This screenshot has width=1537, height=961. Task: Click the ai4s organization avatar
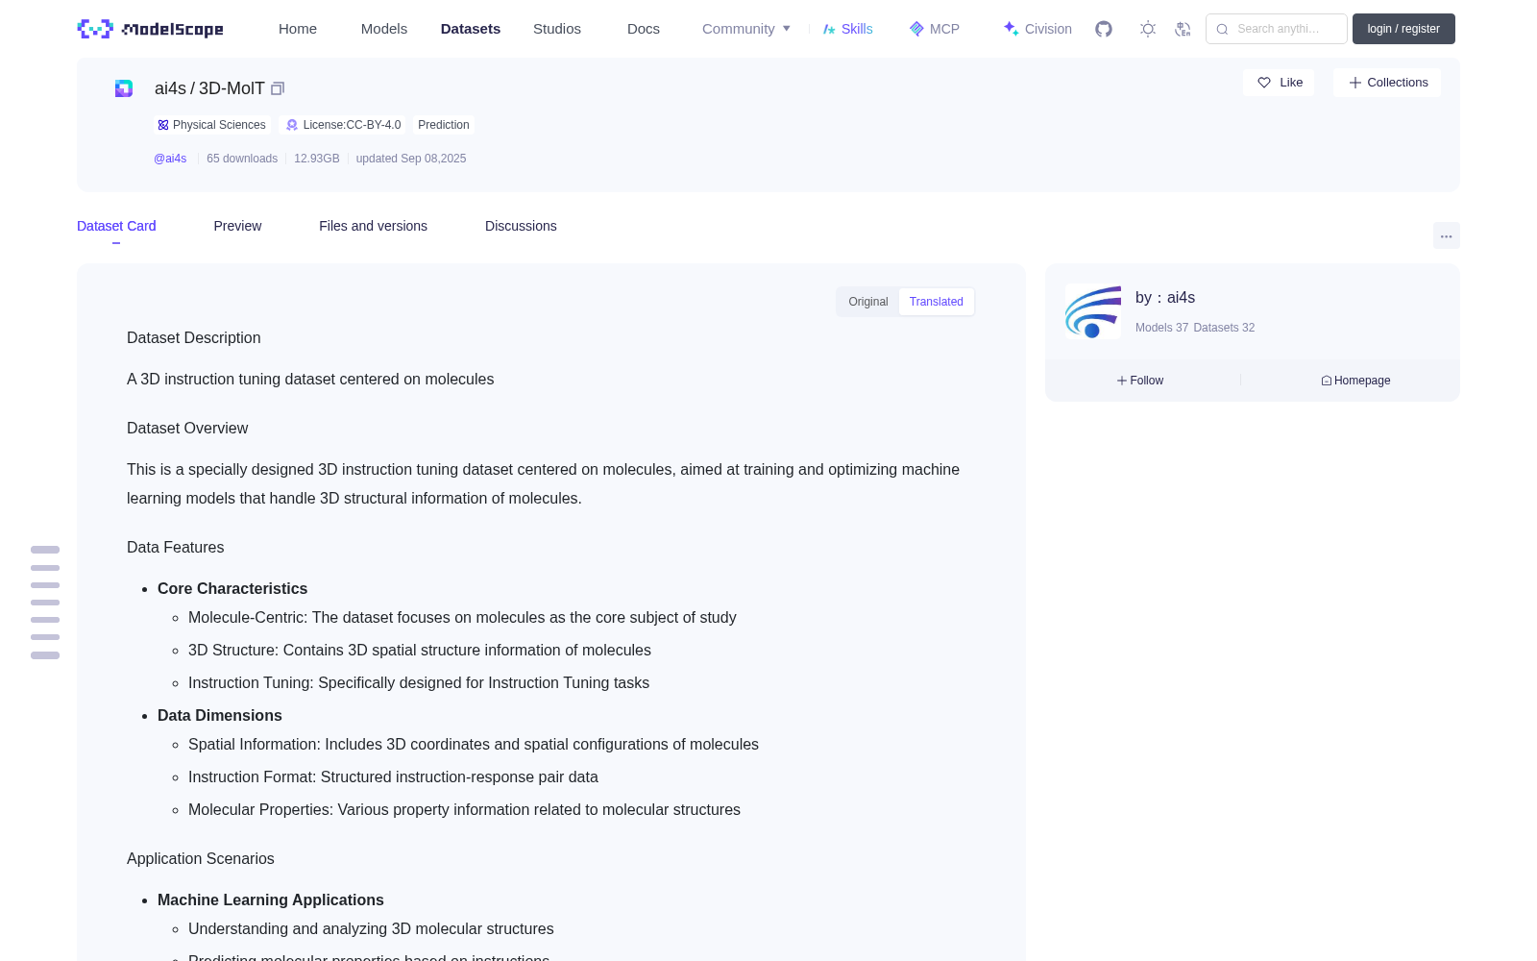[x=1093, y=311]
